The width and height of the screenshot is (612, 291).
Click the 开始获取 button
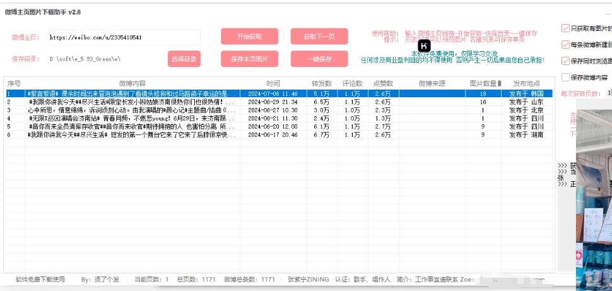(x=249, y=37)
